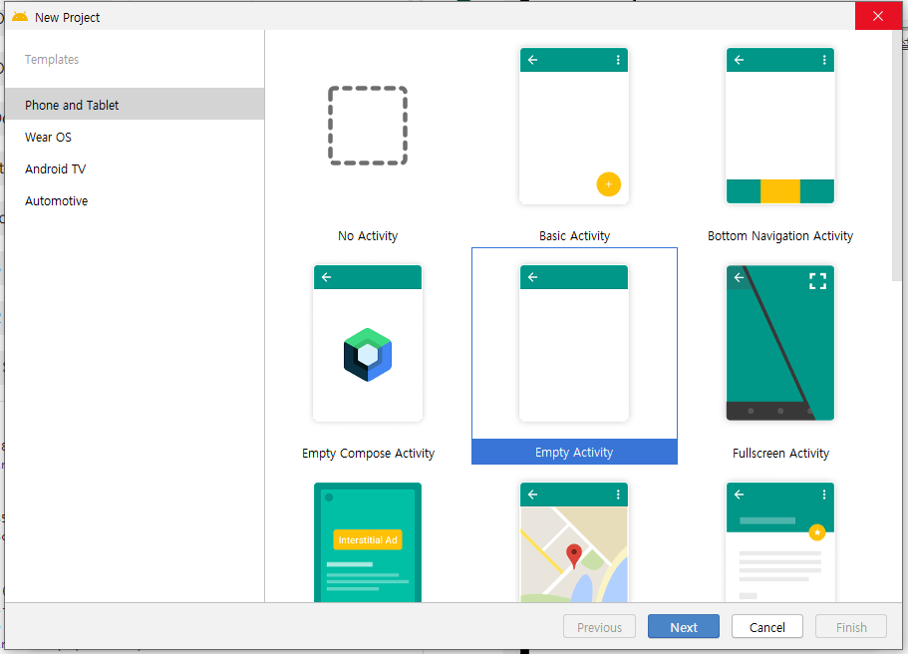The height and width of the screenshot is (654, 908).
Task: Switch to the Wear OS templates
Action: 135,138
